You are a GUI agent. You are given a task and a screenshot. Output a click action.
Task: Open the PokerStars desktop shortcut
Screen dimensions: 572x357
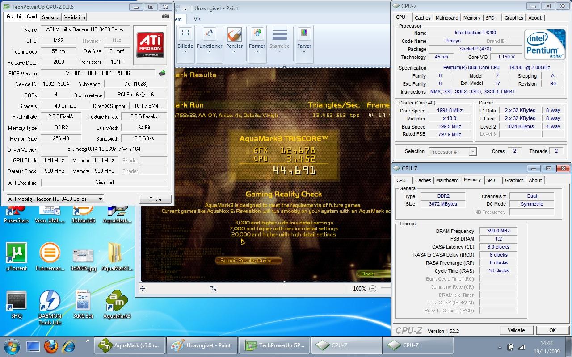coord(16,213)
